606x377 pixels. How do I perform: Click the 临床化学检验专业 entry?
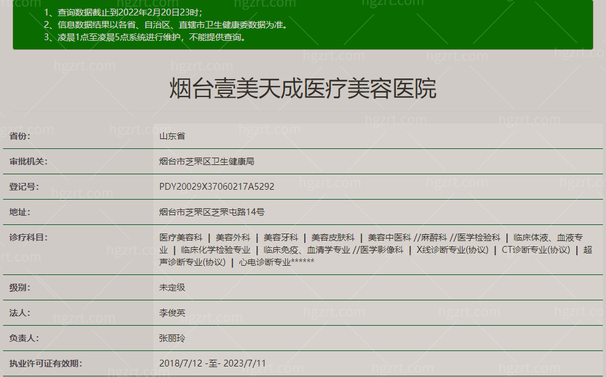(216, 250)
